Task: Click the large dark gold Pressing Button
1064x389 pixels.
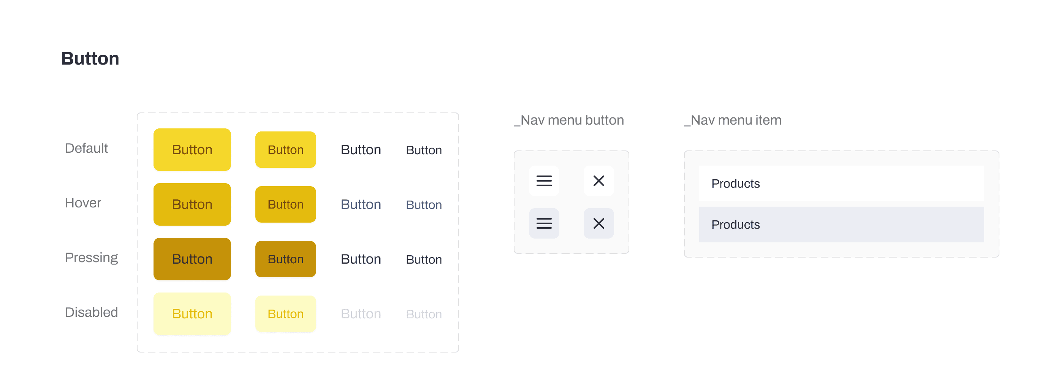Action: pyautogui.click(x=192, y=259)
